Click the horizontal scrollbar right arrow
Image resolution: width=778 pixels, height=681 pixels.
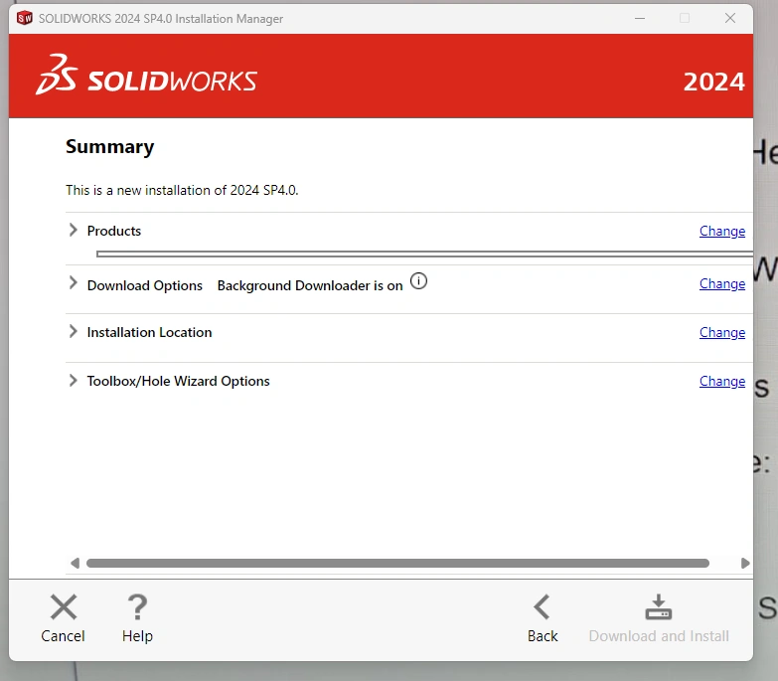(745, 563)
